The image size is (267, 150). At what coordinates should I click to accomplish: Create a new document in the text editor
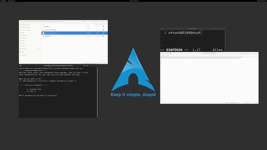click(170, 54)
